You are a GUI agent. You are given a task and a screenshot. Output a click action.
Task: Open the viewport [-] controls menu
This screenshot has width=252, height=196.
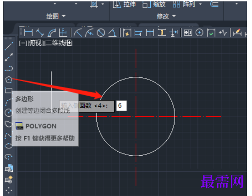click(x=23, y=43)
